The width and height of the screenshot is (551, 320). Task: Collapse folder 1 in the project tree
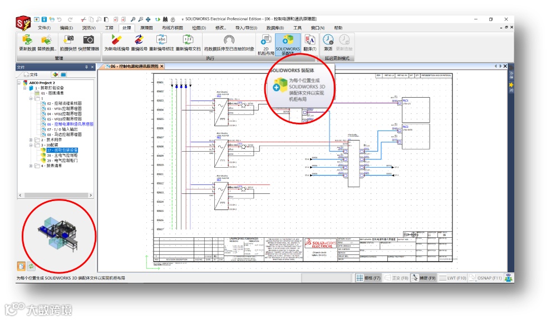click(31, 98)
